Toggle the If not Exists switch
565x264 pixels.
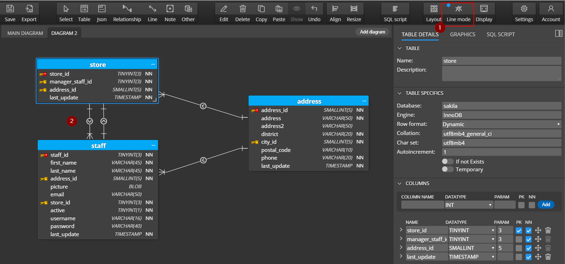(448, 161)
